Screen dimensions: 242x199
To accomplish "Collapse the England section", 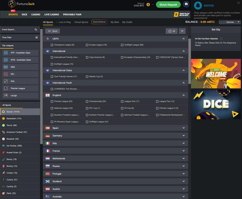I will (184, 95).
